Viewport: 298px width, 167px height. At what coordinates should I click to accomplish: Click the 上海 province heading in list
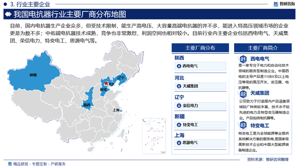pos(180,135)
